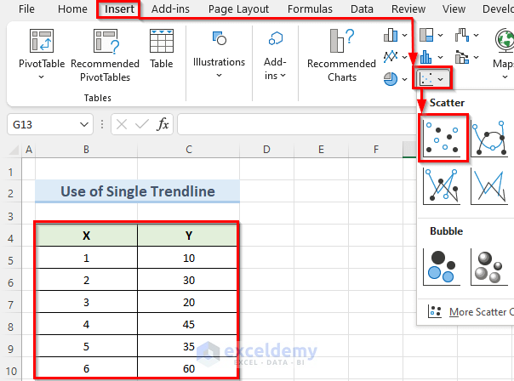
Task: Click the line or area chart icon
Action: [x=391, y=57]
